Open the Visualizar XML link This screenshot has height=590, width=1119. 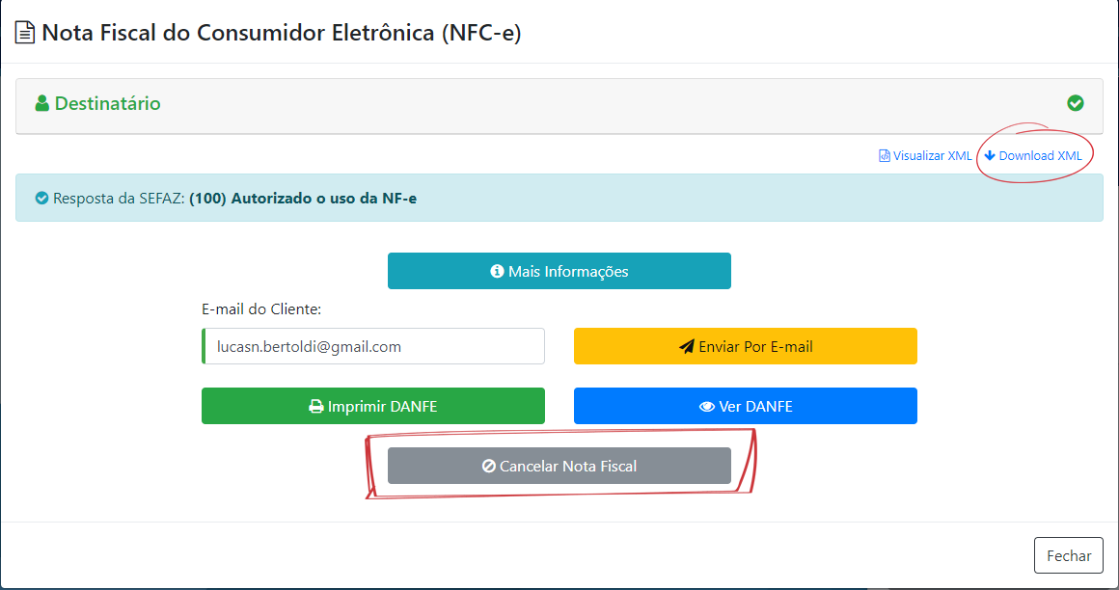pyautogui.click(x=932, y=155)
